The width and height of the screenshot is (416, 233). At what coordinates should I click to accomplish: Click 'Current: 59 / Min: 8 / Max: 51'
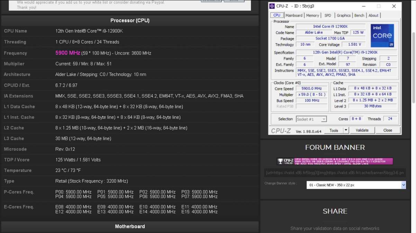pos(83,64)
